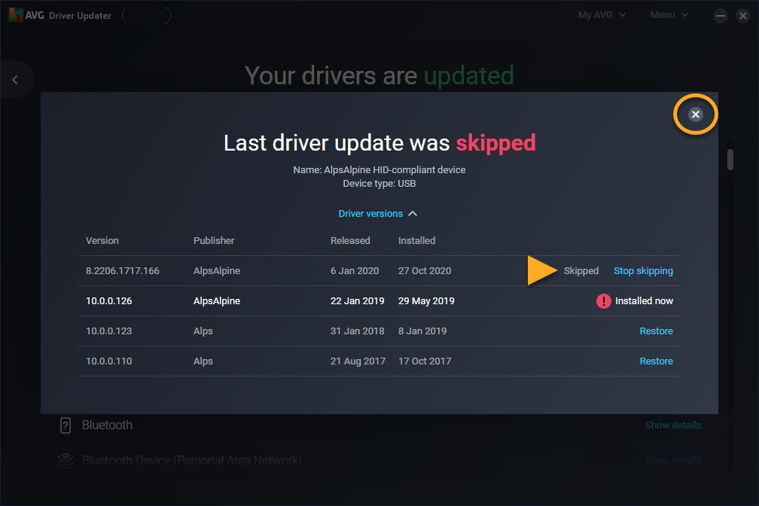Viewport: 759px width, 506px height.
Task: Click the Released column header
Action: click(350, 241)
